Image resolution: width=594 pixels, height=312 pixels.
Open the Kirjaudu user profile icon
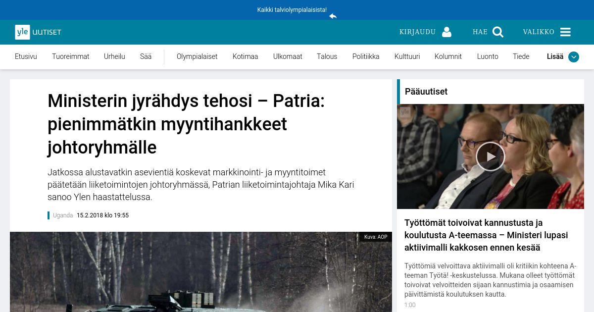[x=446, y=32]
